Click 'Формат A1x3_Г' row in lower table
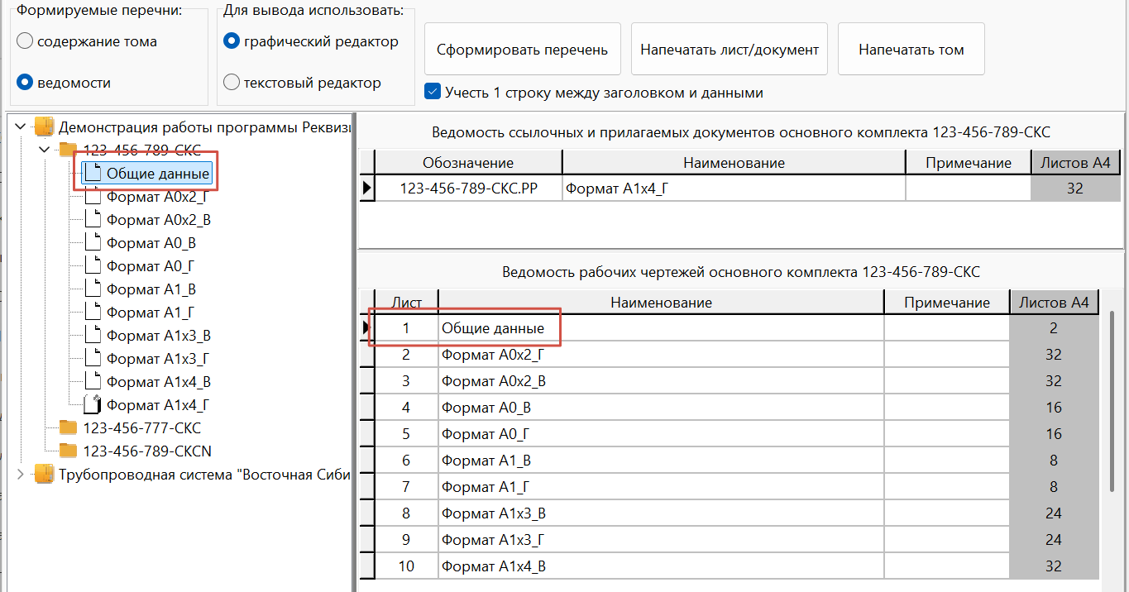This screenshot has height=592, width=1129. coord(661,540)
